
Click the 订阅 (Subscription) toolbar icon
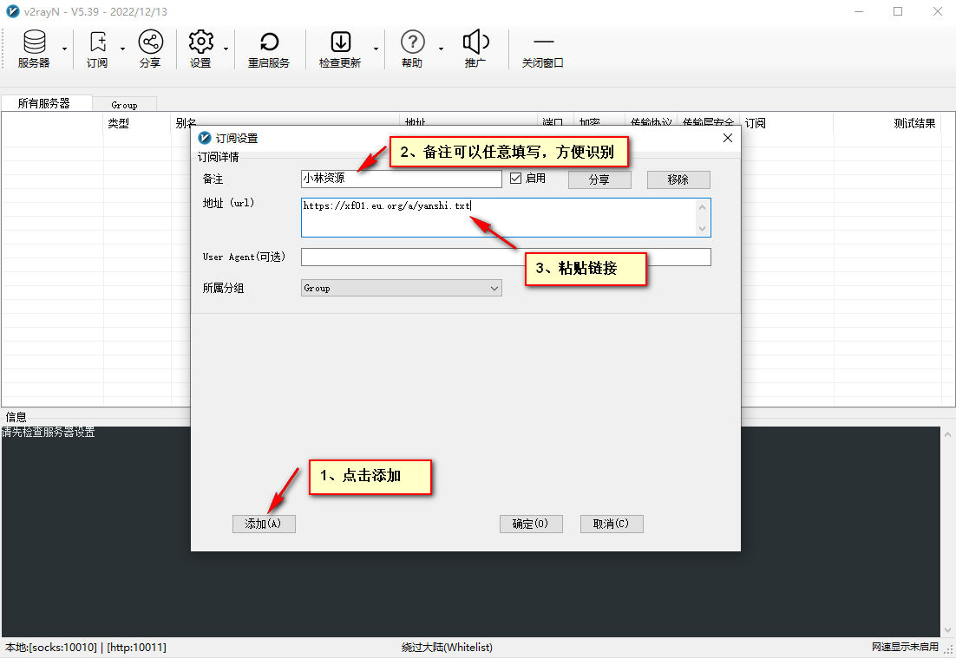click(97, 49)
